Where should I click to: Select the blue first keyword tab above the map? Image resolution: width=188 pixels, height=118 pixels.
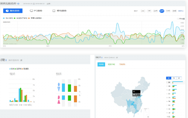101,64
